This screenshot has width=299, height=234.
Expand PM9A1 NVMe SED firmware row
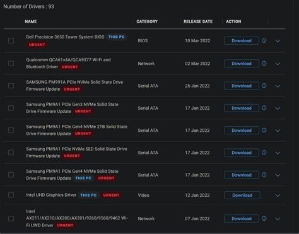pos(278,153)
